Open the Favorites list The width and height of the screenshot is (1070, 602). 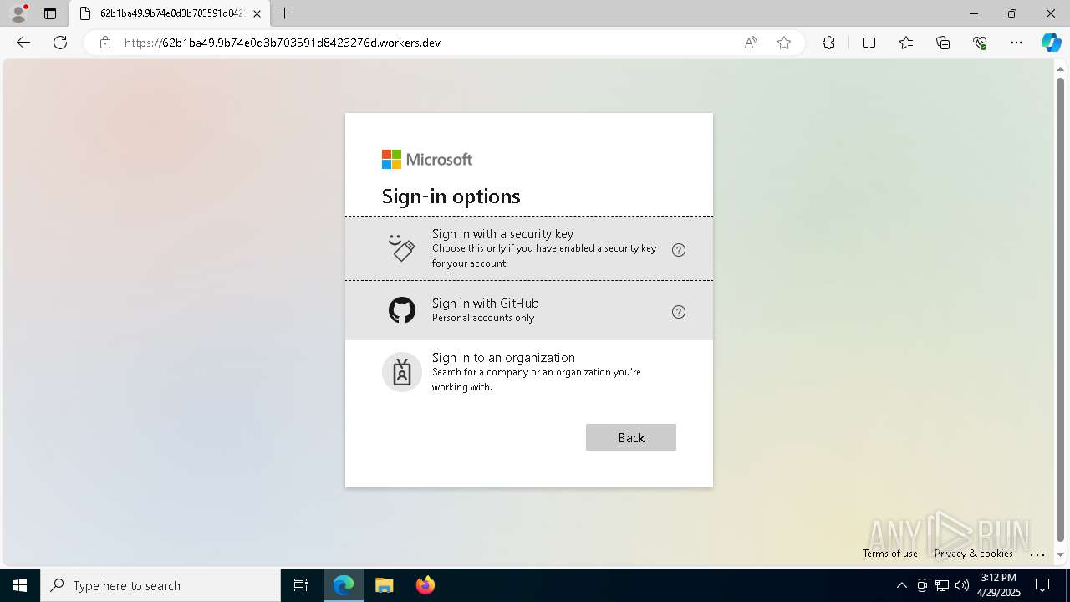906,43
